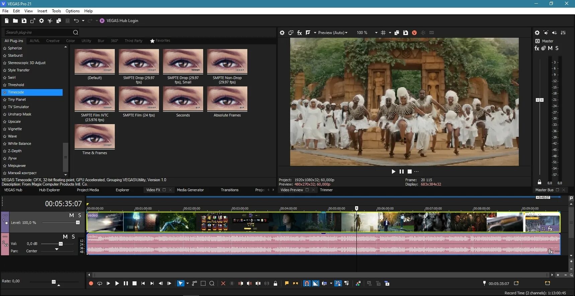The height and width of the screenshot is (296, 575).
Task: Toggle Loop Playback in transport bar
Action: point(100,283)
